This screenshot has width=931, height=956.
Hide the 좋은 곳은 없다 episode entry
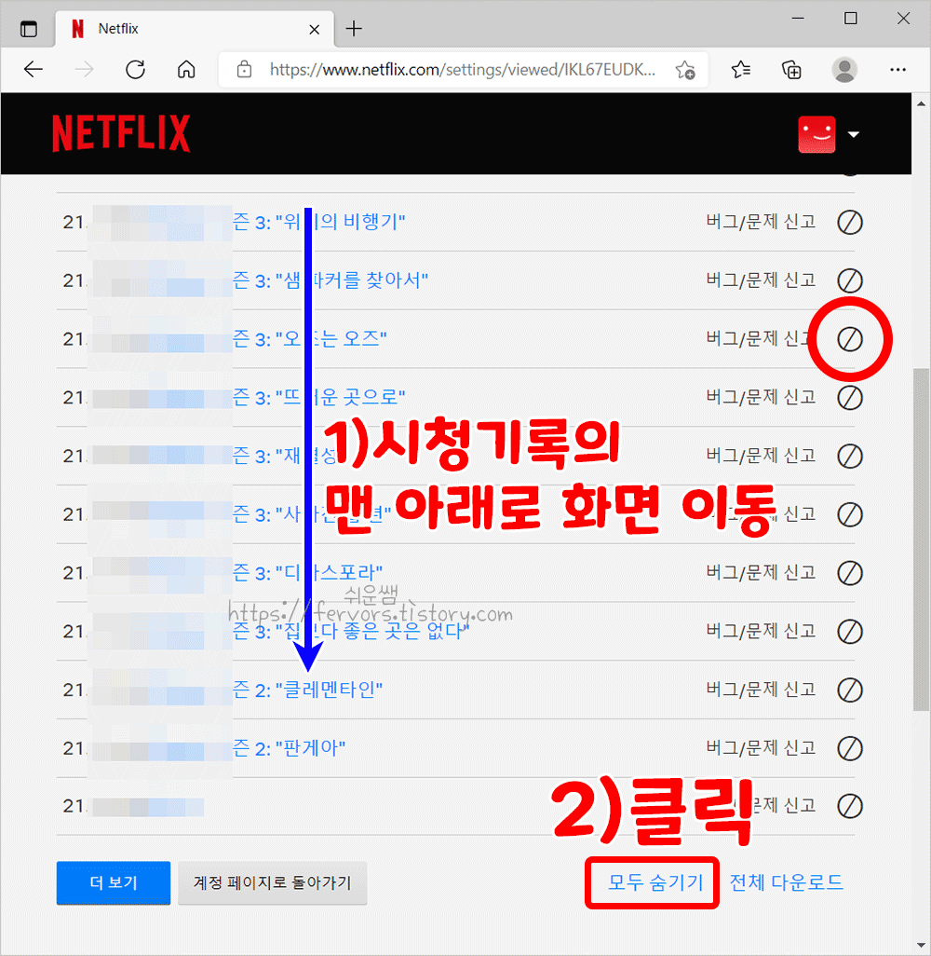click(849, 632)
